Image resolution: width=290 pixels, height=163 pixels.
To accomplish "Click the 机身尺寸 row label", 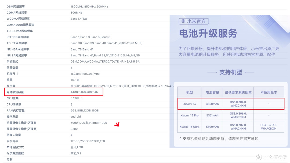I will (x=12, y=74).
